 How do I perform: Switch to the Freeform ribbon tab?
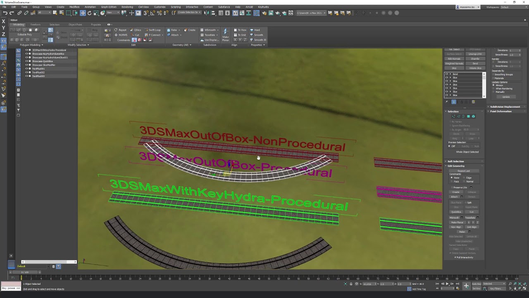click(x=36, y=24)
